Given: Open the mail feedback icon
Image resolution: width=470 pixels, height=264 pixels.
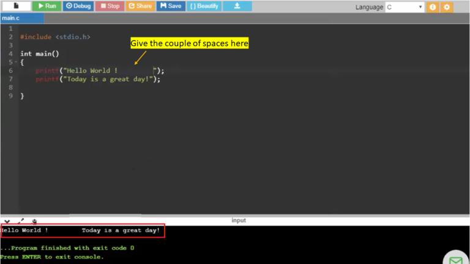Looking at the screenshot, I should (x=456, y=260).
